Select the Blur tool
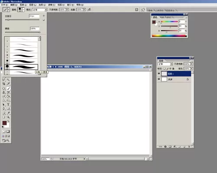The image size is (217, 173). click(4, 100)
